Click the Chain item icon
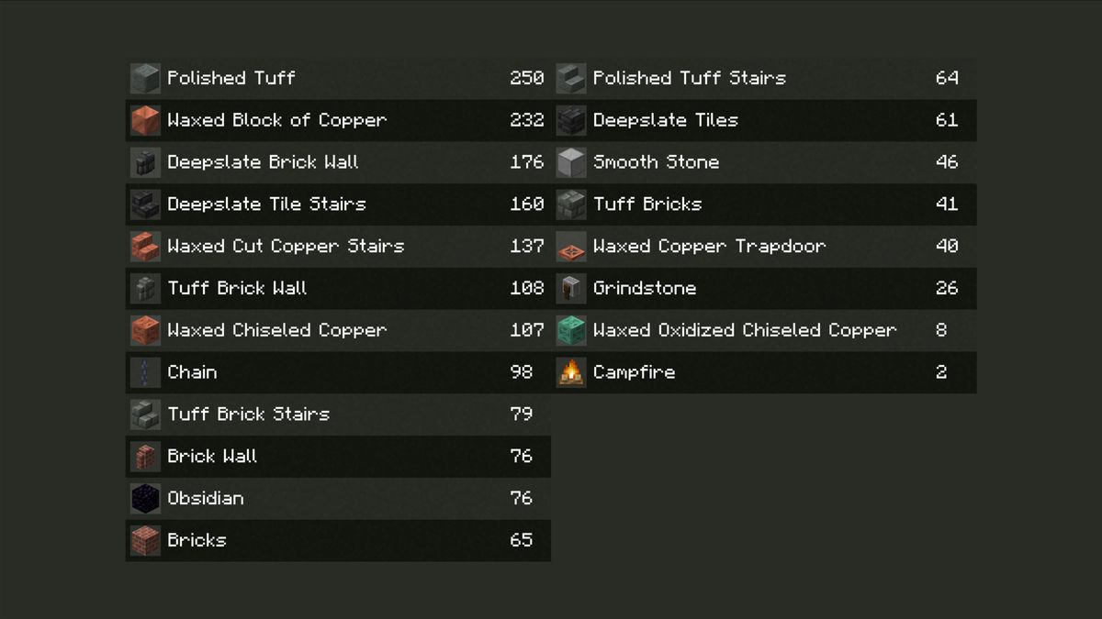1102x619 pixels. pyautogui.click(x=145, y=372)
